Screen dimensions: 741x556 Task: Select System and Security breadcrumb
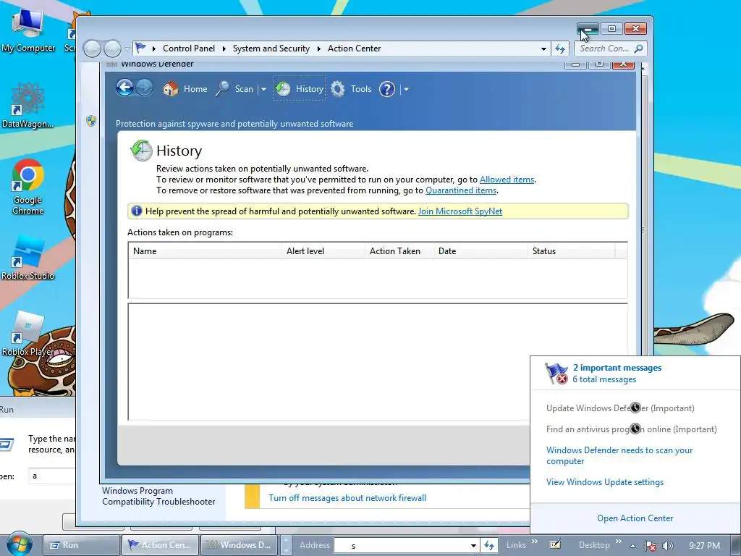(271, 49)
